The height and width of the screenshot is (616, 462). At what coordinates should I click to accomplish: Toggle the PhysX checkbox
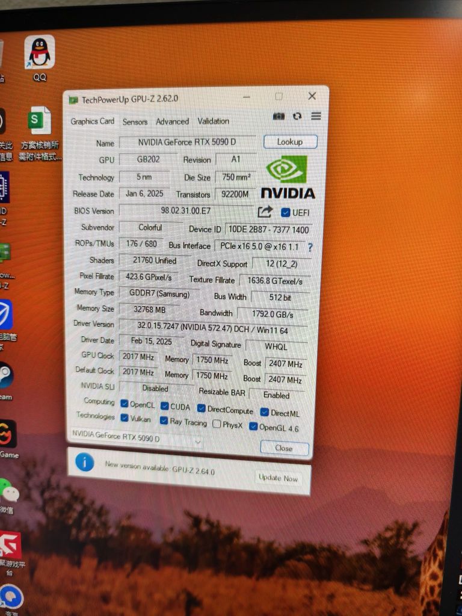217,424
